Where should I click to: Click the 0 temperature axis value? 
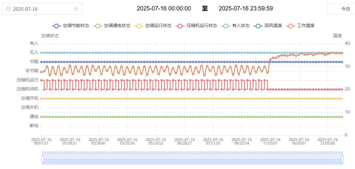pos(346,135)
